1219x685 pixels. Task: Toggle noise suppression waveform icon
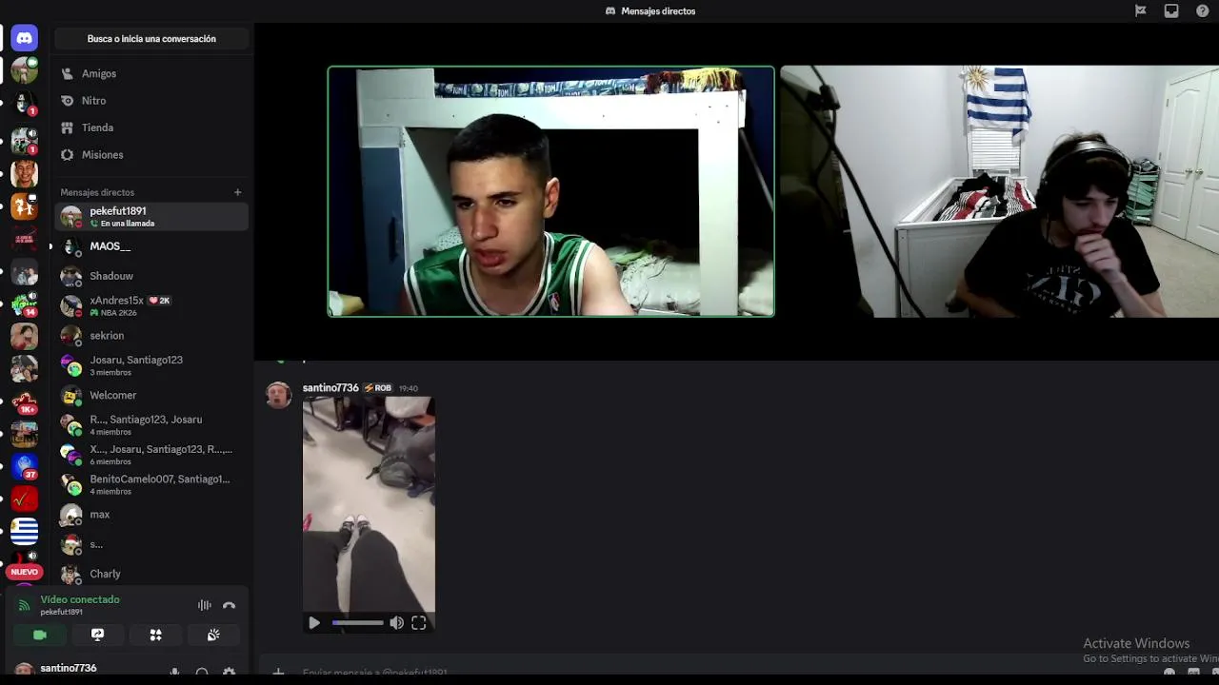tap(204, 605)
